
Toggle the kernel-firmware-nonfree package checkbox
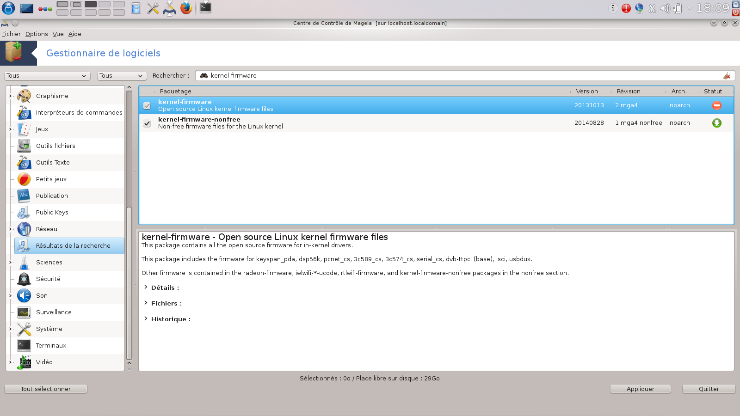tap(147, 123)
